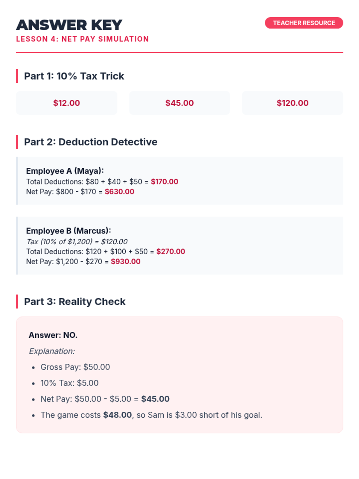This screenshot has height=479, width=359.
Task: Click the Lesson 4: Net Pay Simulation subtitle
Action: pyautogui.click(x=82, y=39)
